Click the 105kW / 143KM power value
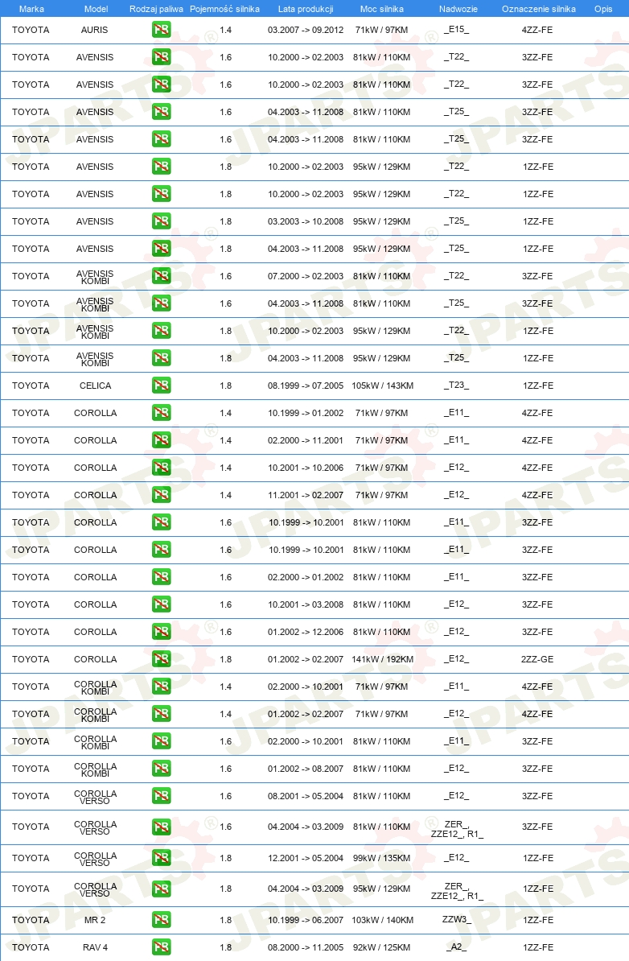Viewport: 629px width, 961px height. 383,386
